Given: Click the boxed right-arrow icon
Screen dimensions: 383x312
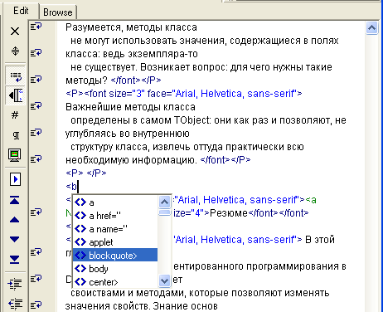Looking at the screenshot, I should click(x=15, y=179).
